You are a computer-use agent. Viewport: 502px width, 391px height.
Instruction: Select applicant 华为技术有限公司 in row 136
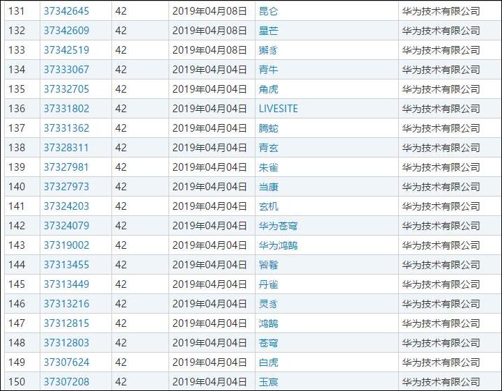[x=441, y=109]
